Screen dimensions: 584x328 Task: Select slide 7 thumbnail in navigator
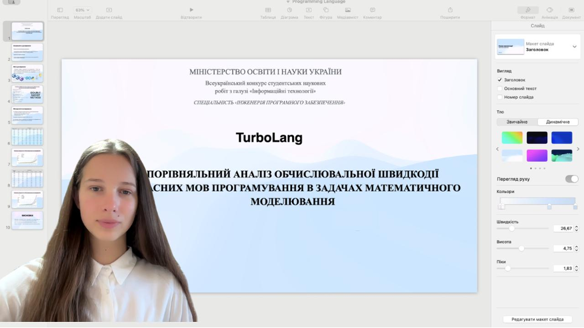pyautogui.click(x=27, y=157)
